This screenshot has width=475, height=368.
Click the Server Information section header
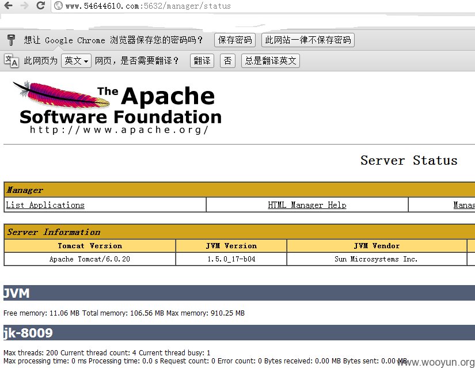(x=240, y=232)
